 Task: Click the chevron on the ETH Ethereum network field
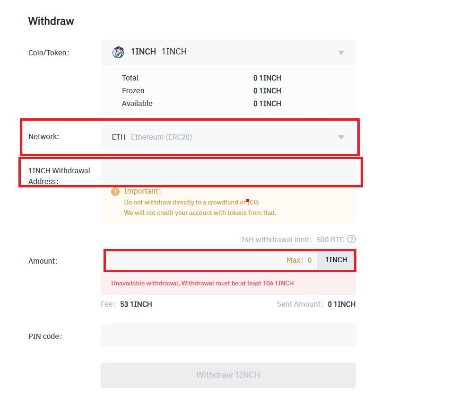pyautogui.click(x=341, y=137)
